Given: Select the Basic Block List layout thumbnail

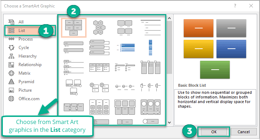Looking at the screenshot, I should [x=74, y=27].
